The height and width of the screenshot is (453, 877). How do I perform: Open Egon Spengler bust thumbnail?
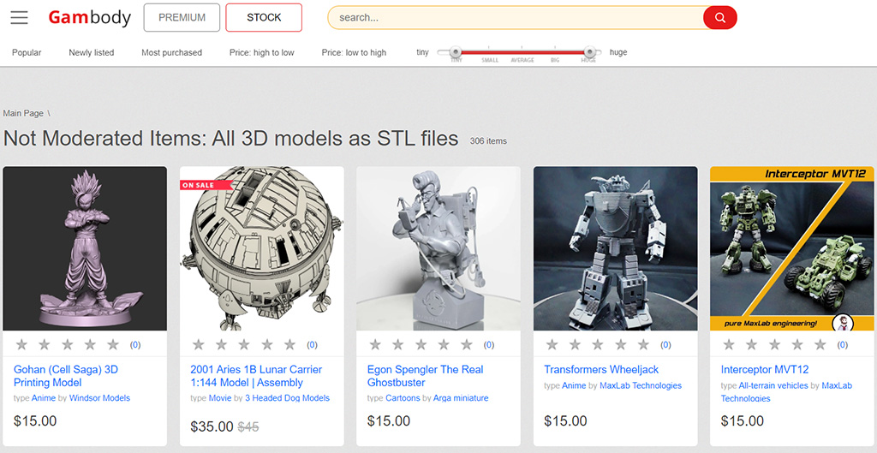438,248
